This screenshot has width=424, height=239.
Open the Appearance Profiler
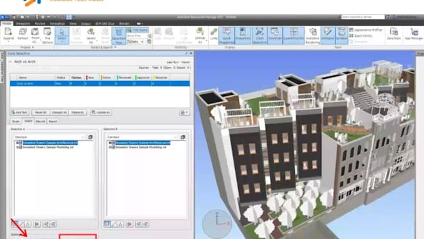[x=366, y=30]
